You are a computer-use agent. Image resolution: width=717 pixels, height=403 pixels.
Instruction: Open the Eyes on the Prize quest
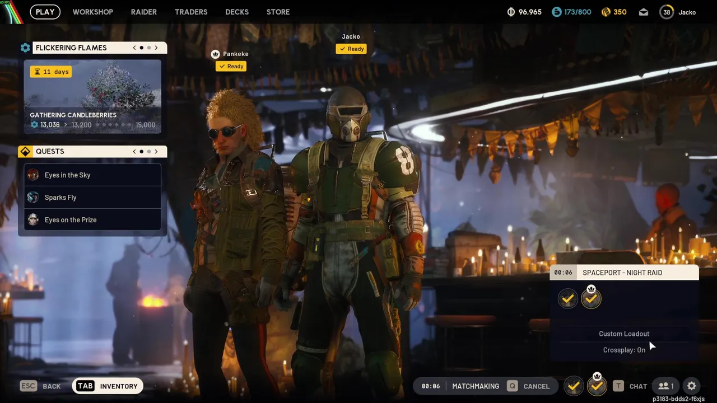(92, 220)
